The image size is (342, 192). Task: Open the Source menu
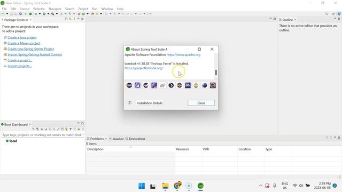tap(25, 9)
